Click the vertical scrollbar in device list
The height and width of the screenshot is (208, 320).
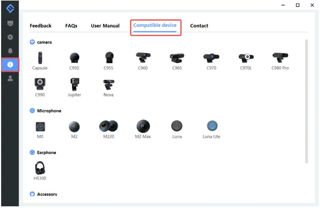306,101
